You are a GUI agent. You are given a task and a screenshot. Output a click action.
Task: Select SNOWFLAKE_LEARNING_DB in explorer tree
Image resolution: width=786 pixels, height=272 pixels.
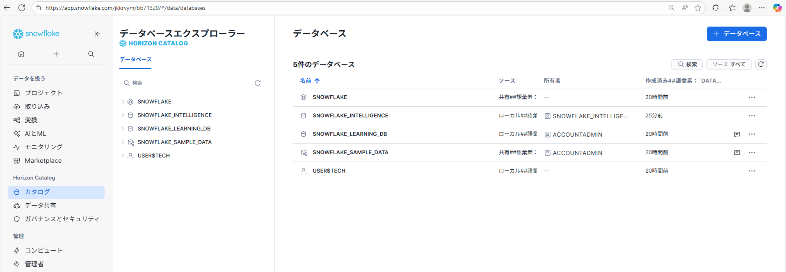pyautogui.click(x=174, y=129)
